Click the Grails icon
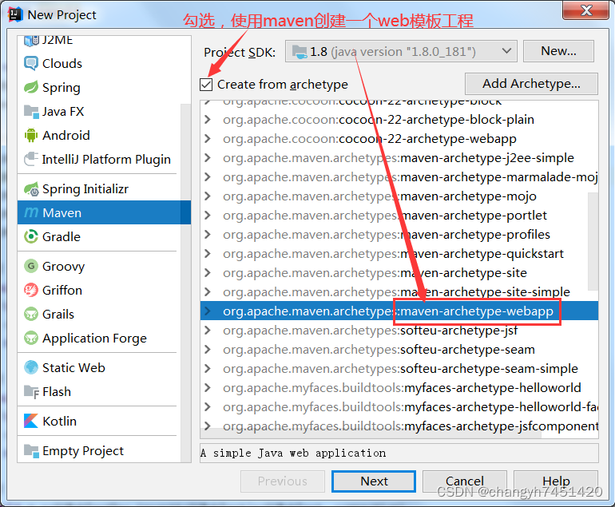 coord(31,314)
